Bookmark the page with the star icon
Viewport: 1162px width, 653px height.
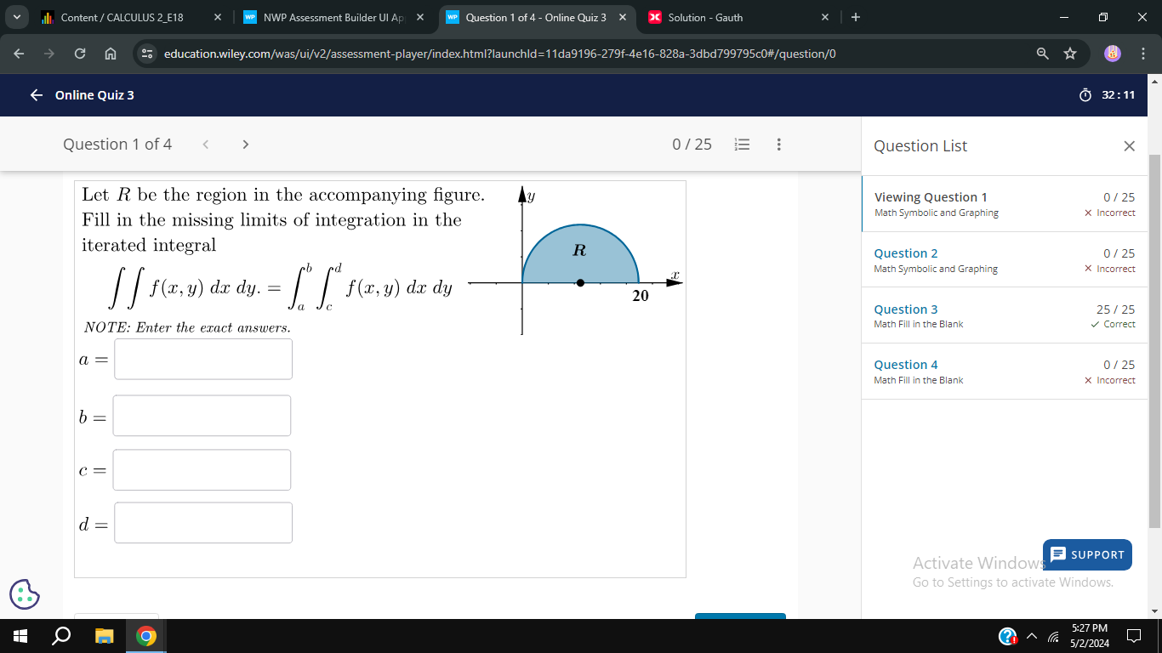[1070, 54]
